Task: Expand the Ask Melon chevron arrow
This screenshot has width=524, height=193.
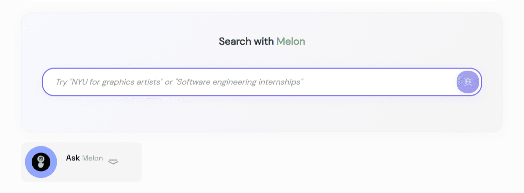Action: pos(113,162)
